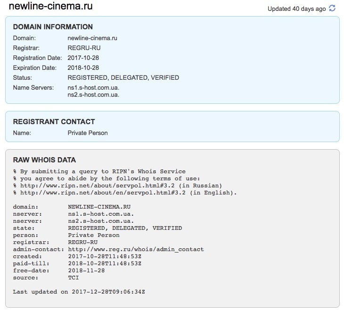Click the 'Last updated on 2017-12-28T09:06:34Z' line
344x312 pixels.
pyautogui.click(x=79, y=292)
